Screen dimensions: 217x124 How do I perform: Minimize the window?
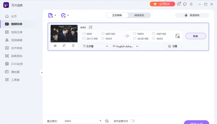click(x=200, y=4)
